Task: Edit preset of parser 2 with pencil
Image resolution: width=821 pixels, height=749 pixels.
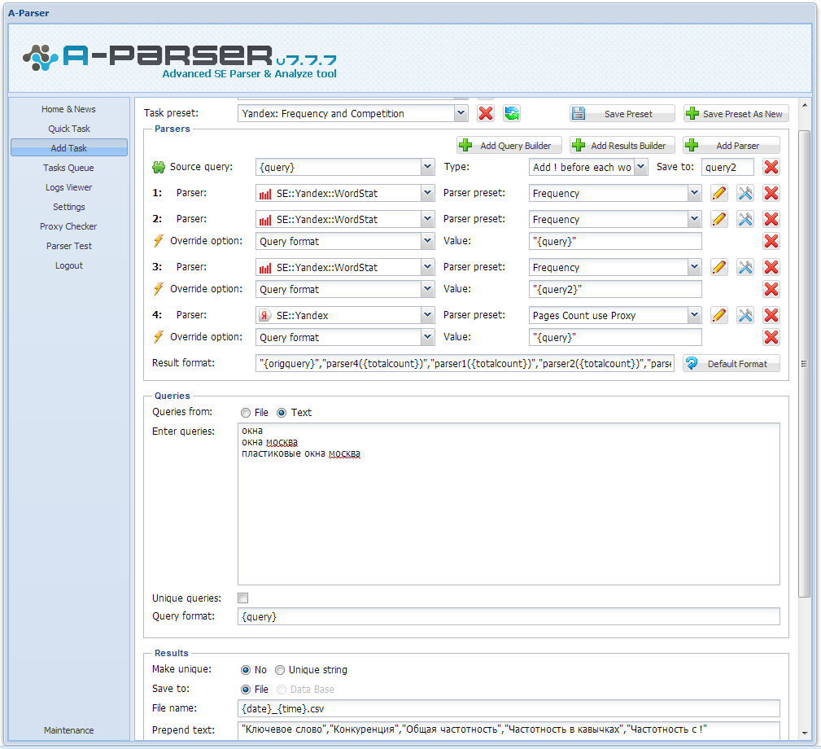Action: coord(719,219)
